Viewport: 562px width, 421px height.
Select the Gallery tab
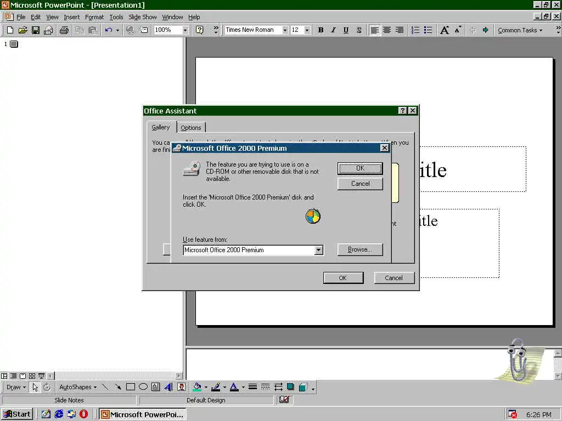click(x=161, y=127)
